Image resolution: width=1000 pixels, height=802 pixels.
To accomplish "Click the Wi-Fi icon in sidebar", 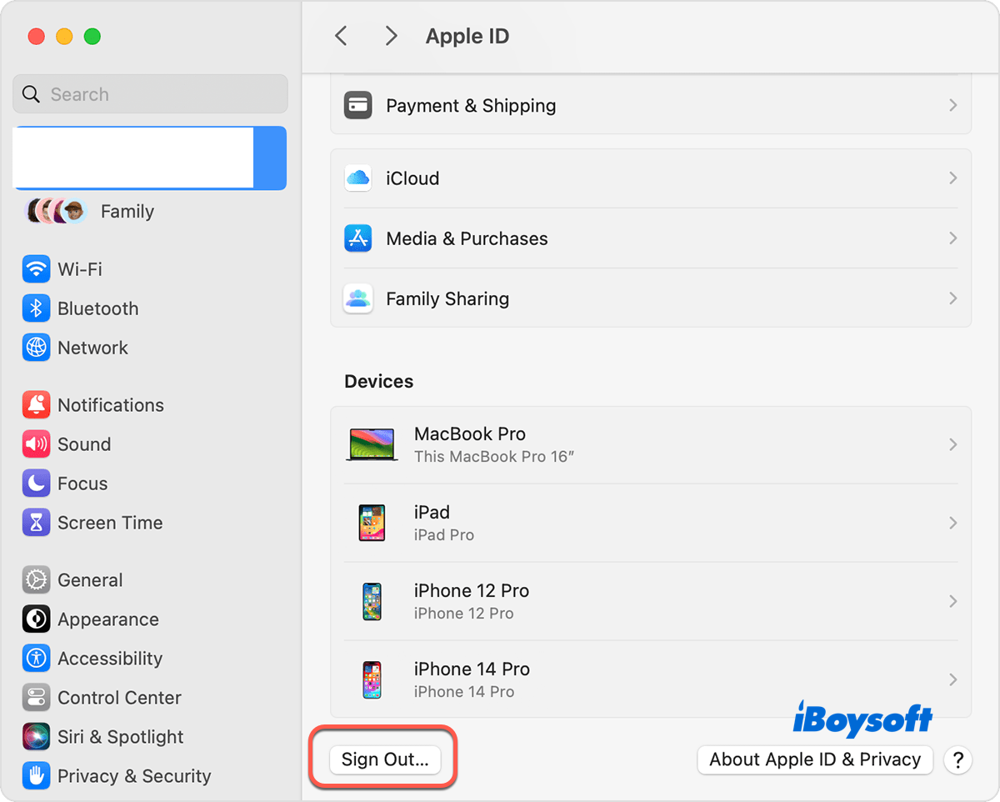I will [x=36, y=269].
